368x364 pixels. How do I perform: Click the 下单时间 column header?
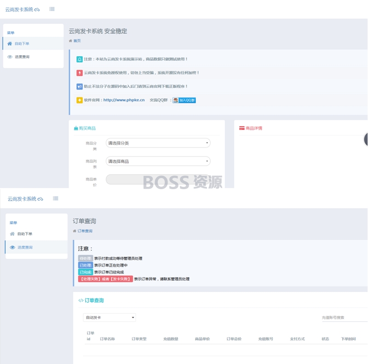(x=348, y=339)
